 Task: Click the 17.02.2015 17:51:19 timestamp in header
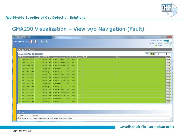[x=155, y=43]
